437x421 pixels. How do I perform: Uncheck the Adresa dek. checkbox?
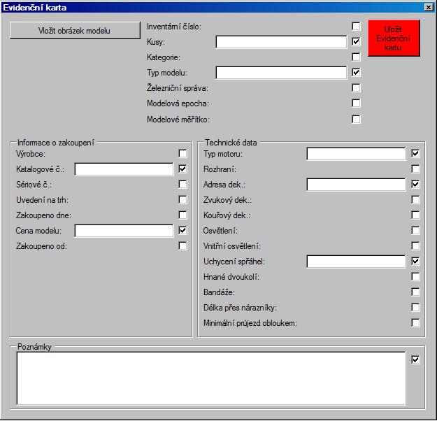[x=415, y=184]
